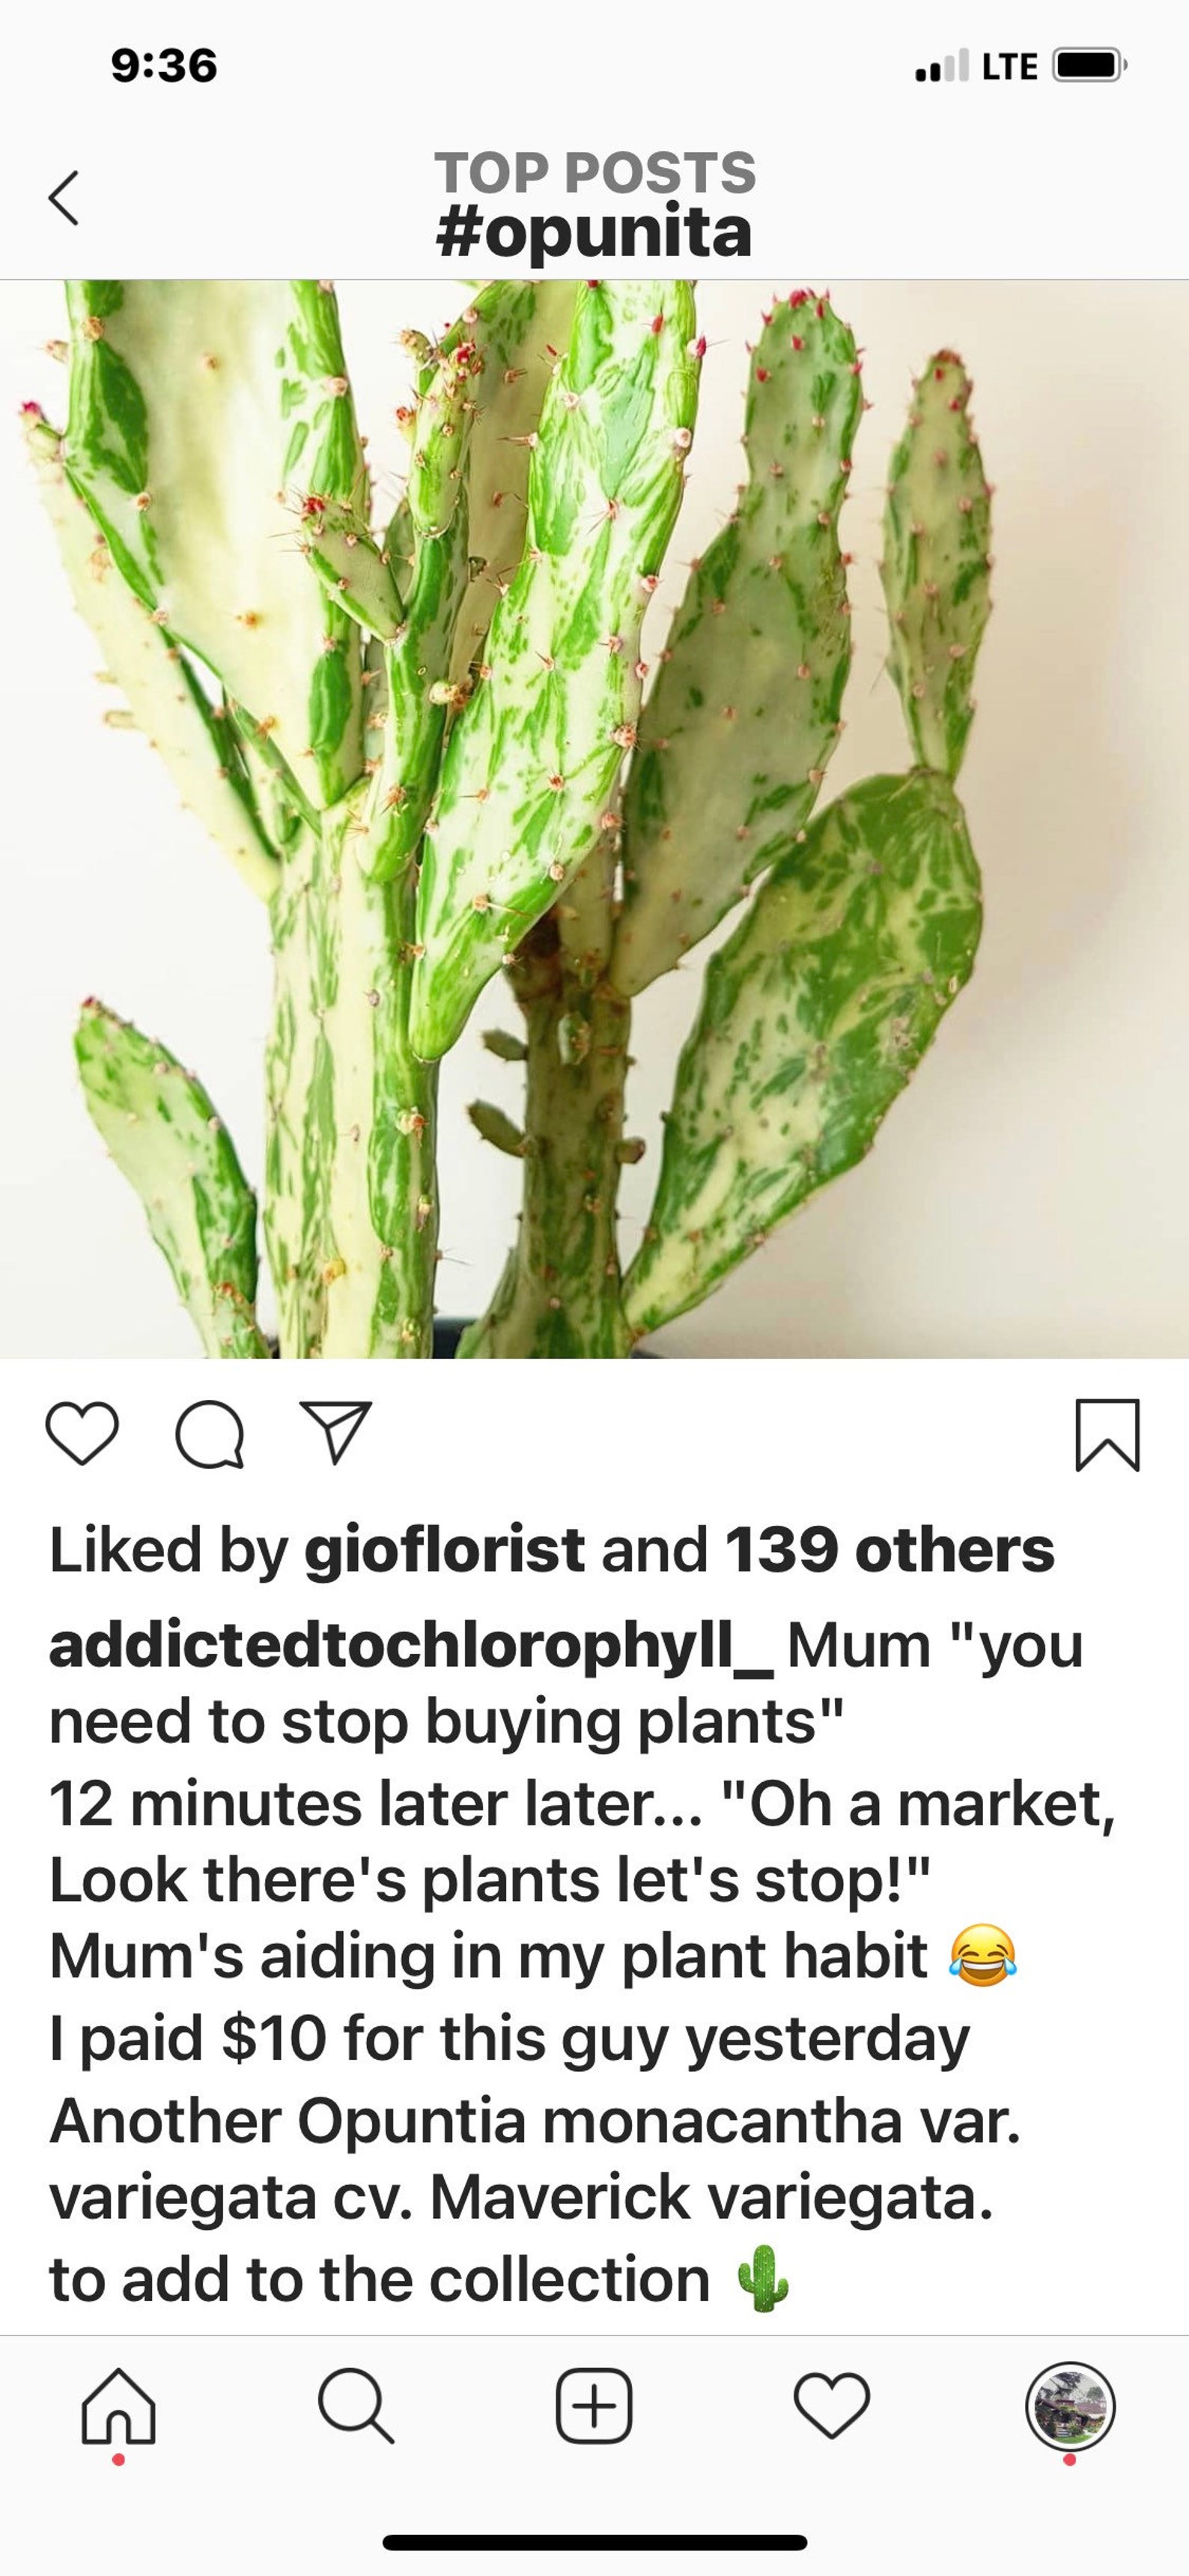Open addictedtochlorophyll_ profile
This screenshot has height=2576, width=1189.
pos(410,1645)
